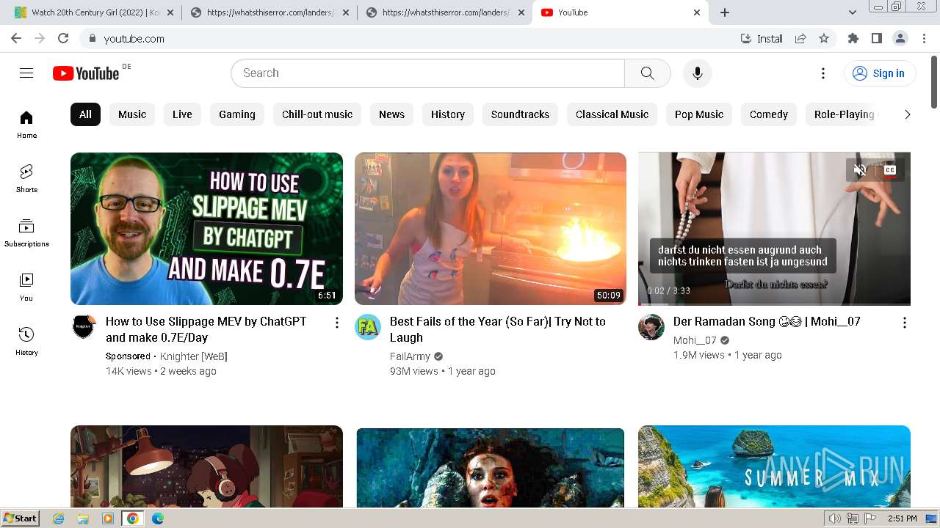Open the You section in sidebar

point(26,287)
